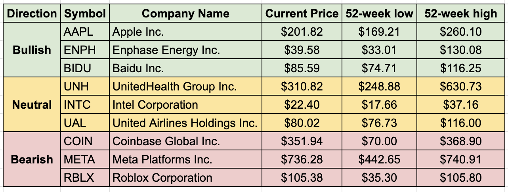Click Apple's 52-week low $169.21
This screenshot has width=508, height=192.
[379, 32]
